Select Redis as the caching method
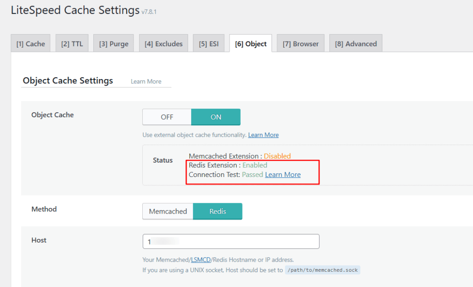The height and width of the screenshot is (287, 473). point(218,211)
